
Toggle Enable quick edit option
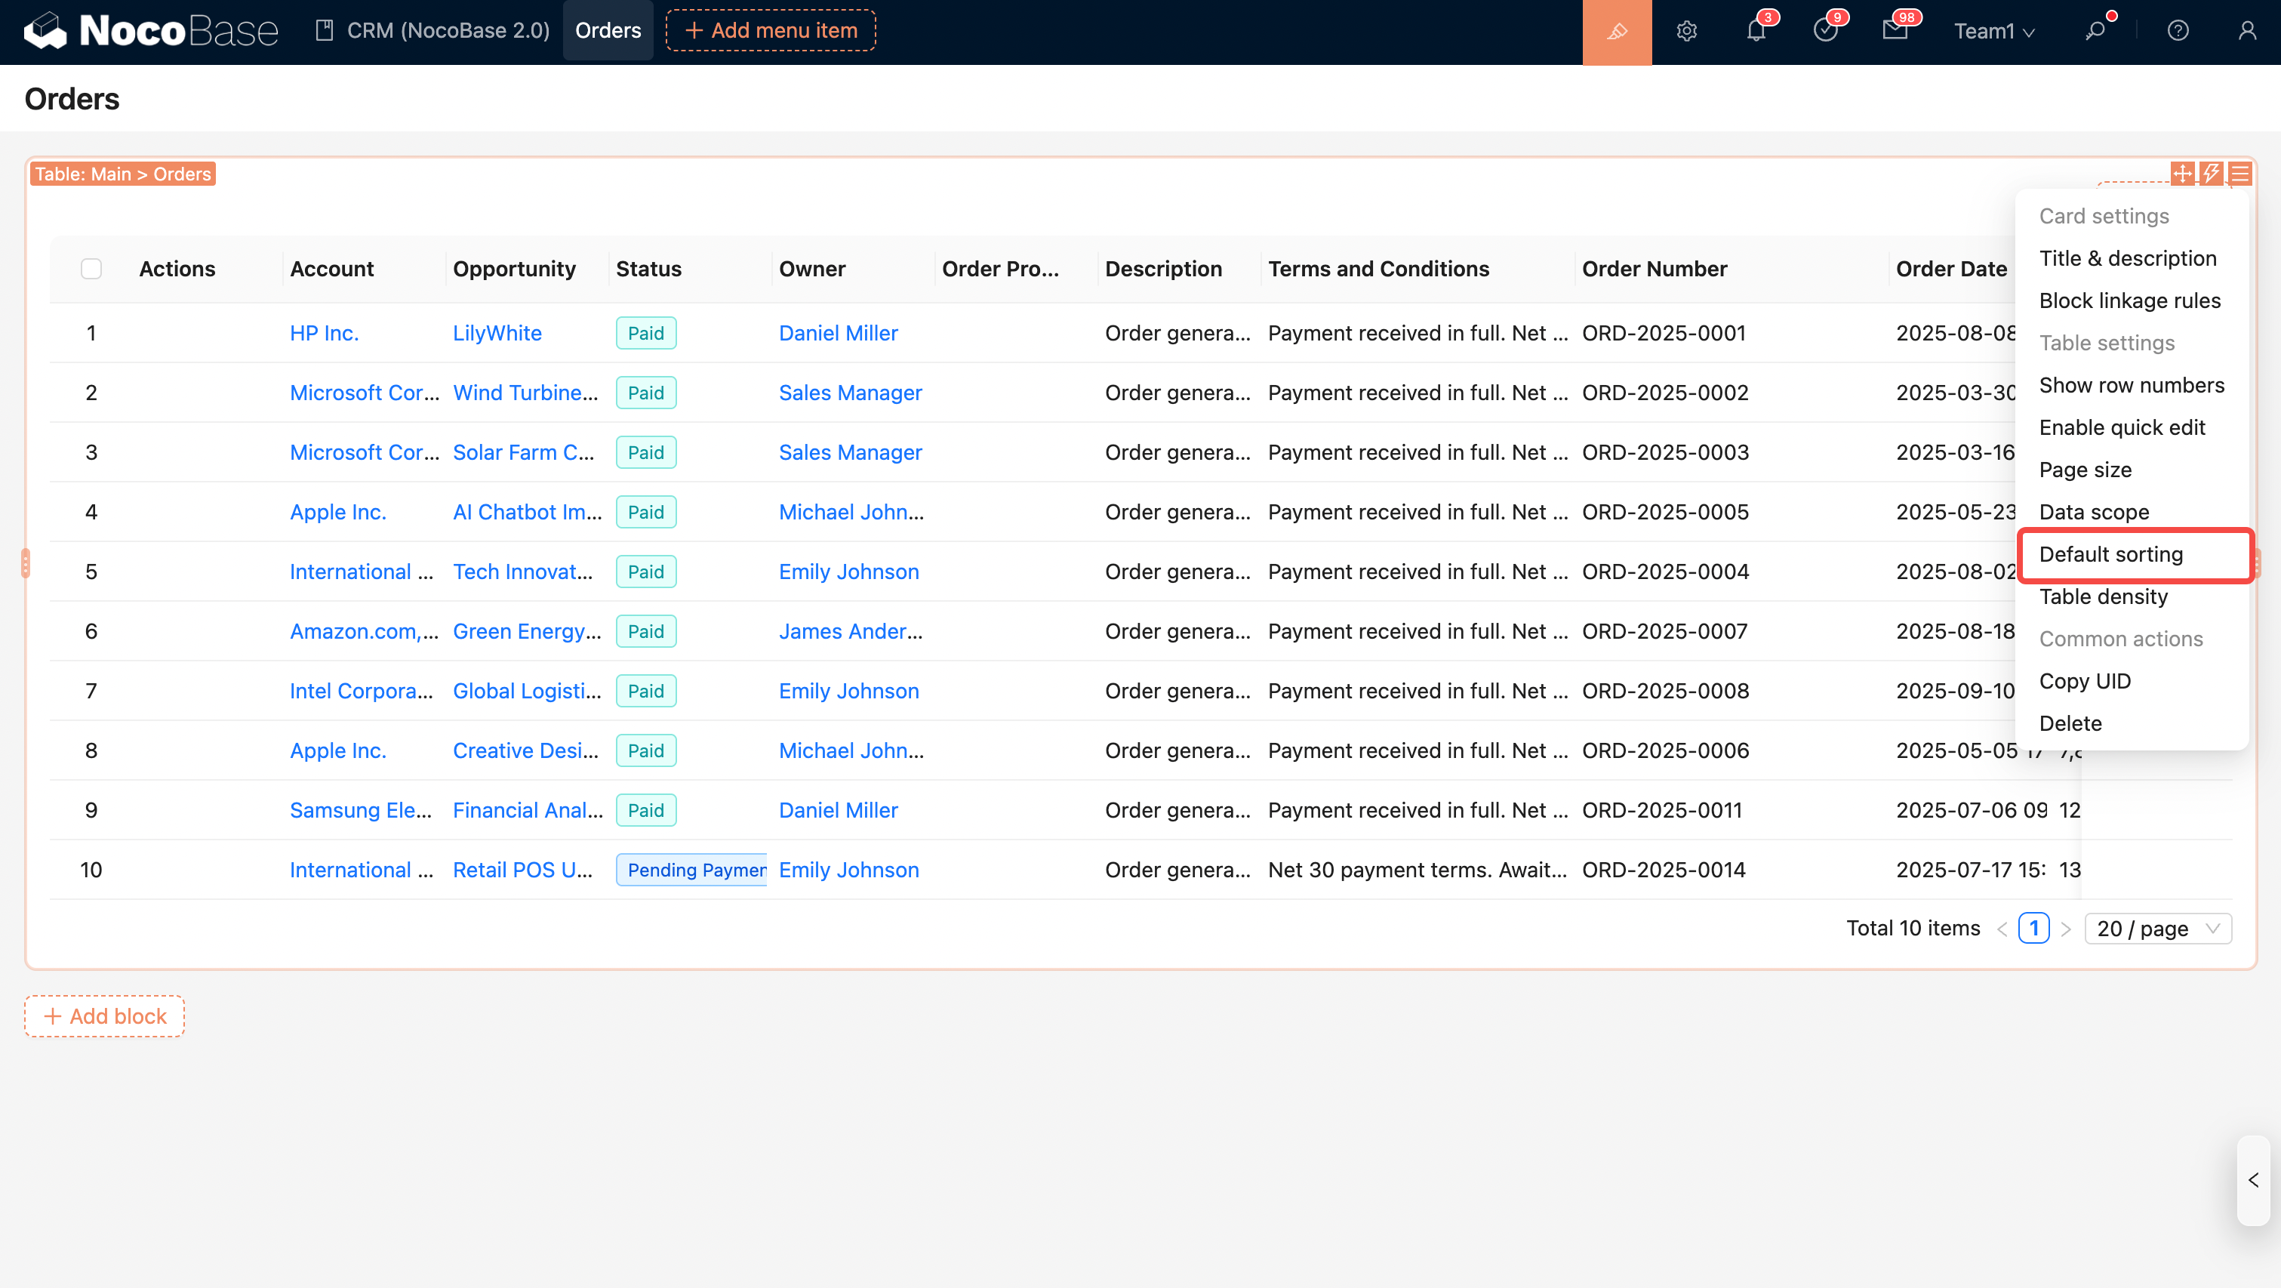(2122, 428)
